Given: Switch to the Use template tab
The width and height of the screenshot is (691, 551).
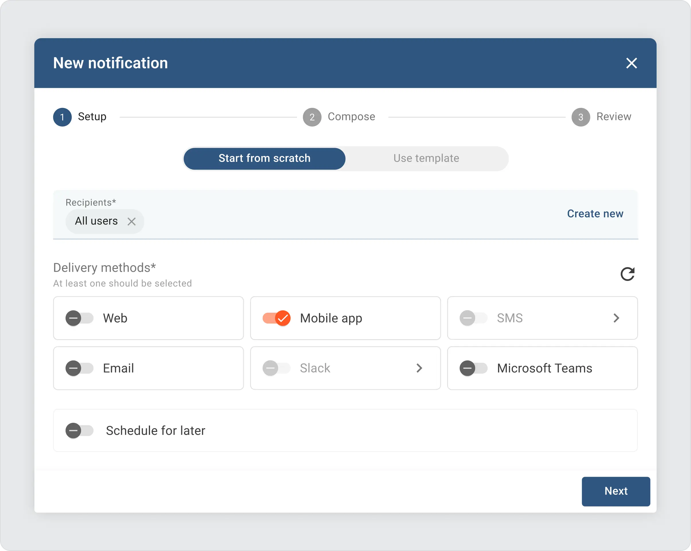Looking at the screenshot, I should [426, 158].
